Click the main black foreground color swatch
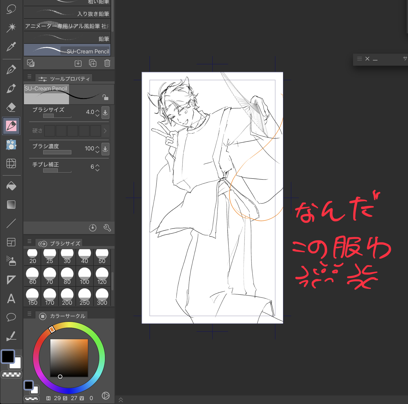 click(x=8, y=357)
